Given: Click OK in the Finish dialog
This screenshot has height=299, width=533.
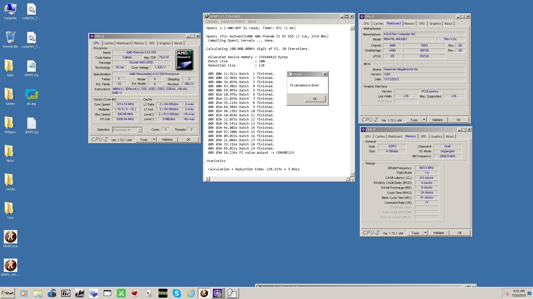Looking at the screenshot, I should [315, 99].
